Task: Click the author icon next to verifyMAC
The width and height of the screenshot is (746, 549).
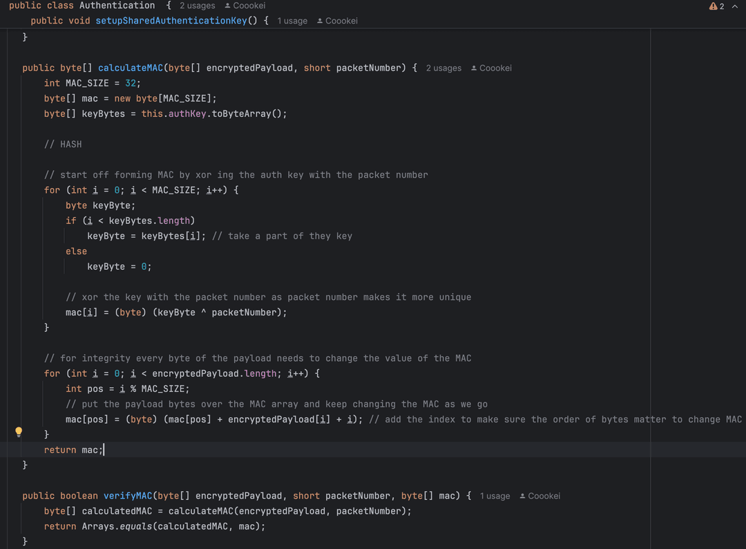Action: pos(523,496)
